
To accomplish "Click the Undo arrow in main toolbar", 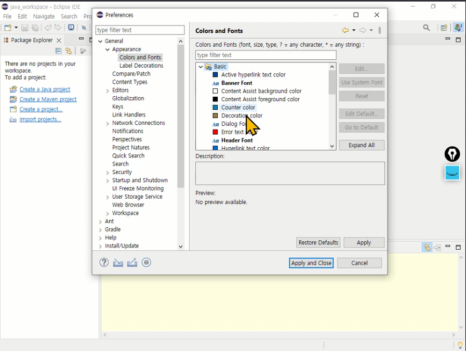I will coord(48,28).
